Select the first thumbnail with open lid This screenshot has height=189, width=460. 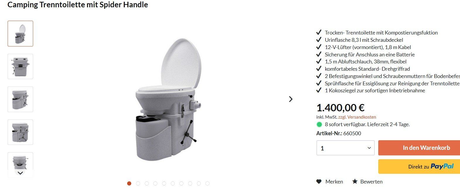pos(20,34)
